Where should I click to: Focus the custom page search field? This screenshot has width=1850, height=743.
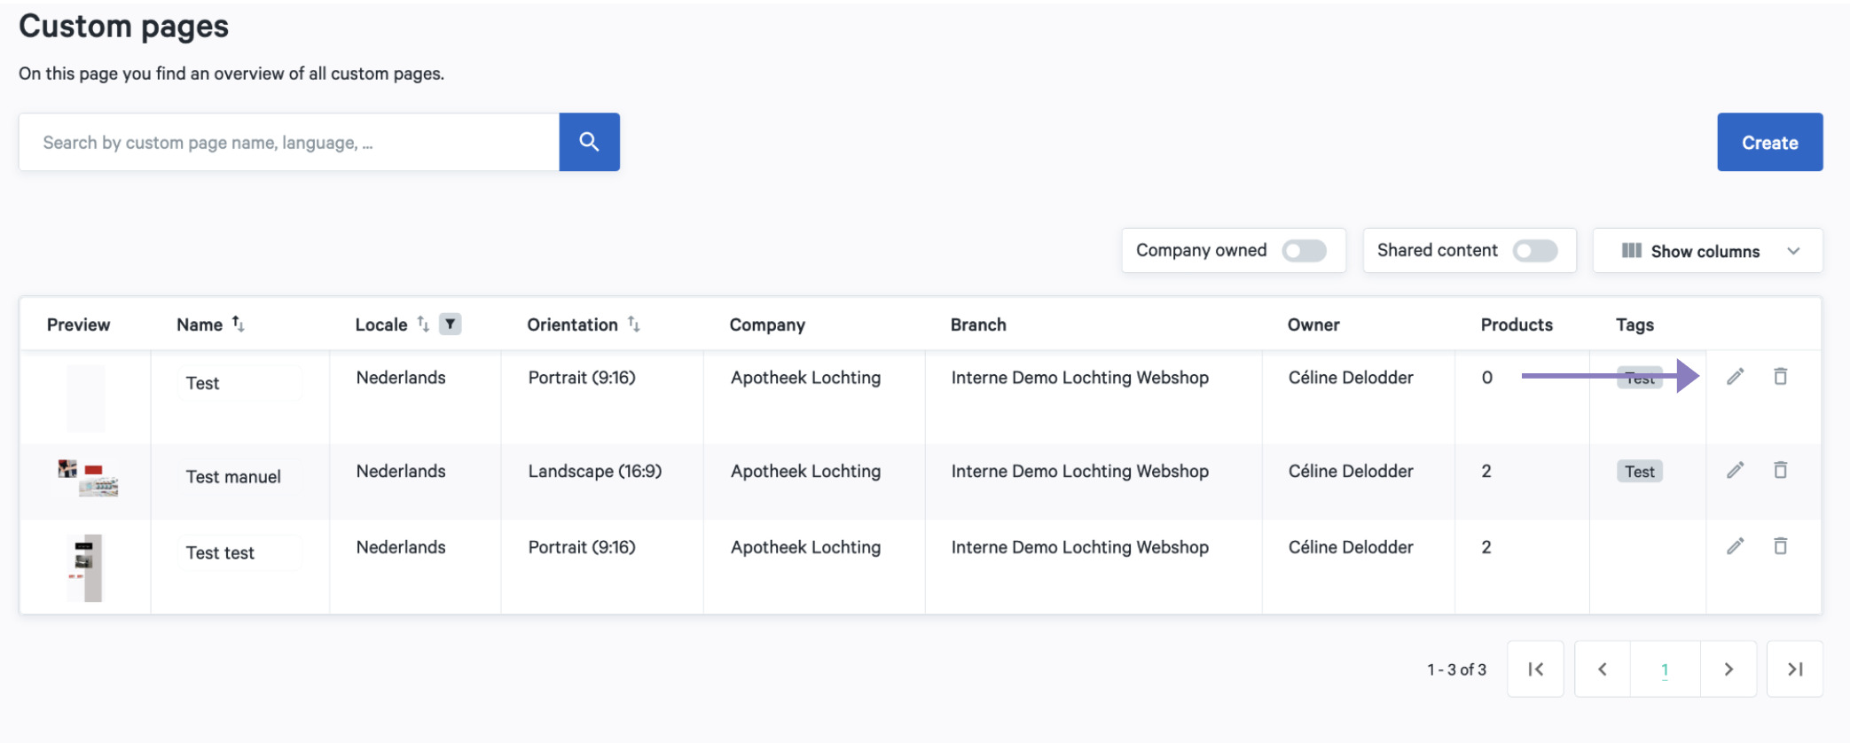pos(289,142)
